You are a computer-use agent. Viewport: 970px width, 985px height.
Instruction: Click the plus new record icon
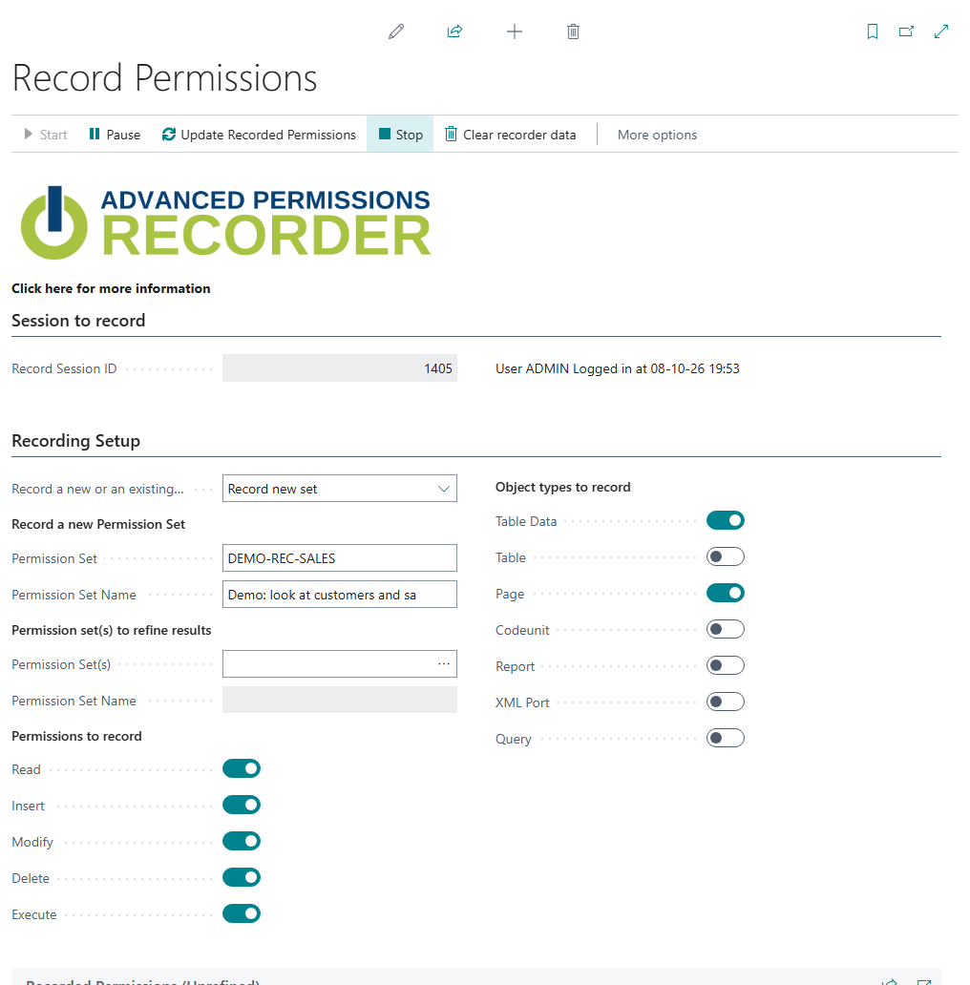click(515, 31)
